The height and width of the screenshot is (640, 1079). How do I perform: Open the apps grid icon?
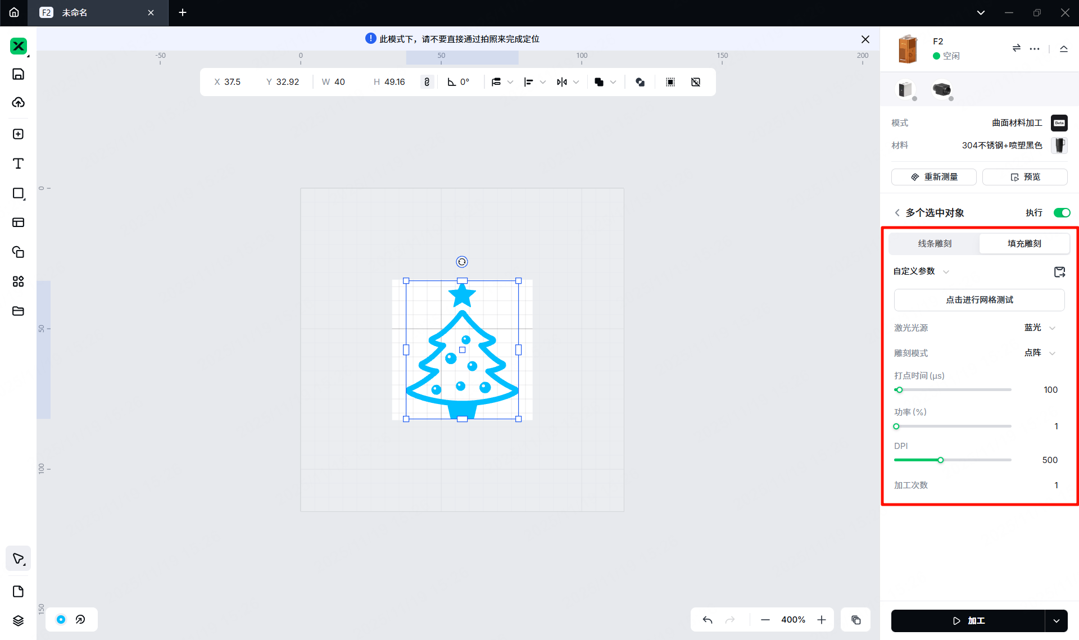(x=18, y=282)
